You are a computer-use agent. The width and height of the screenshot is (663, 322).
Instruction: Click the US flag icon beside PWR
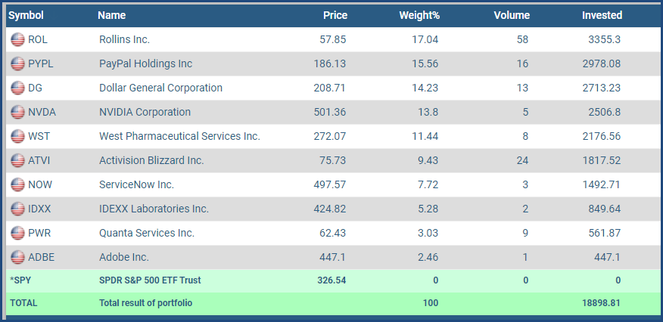(17, 233)
